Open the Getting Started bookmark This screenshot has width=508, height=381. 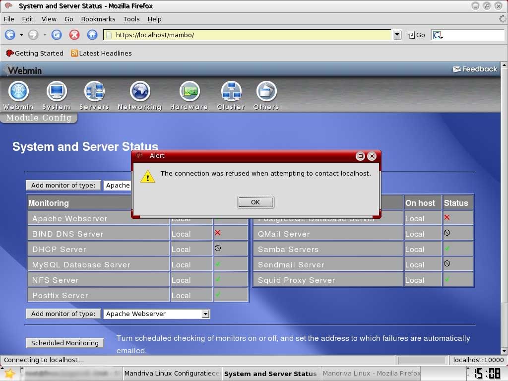pos(35,53)
